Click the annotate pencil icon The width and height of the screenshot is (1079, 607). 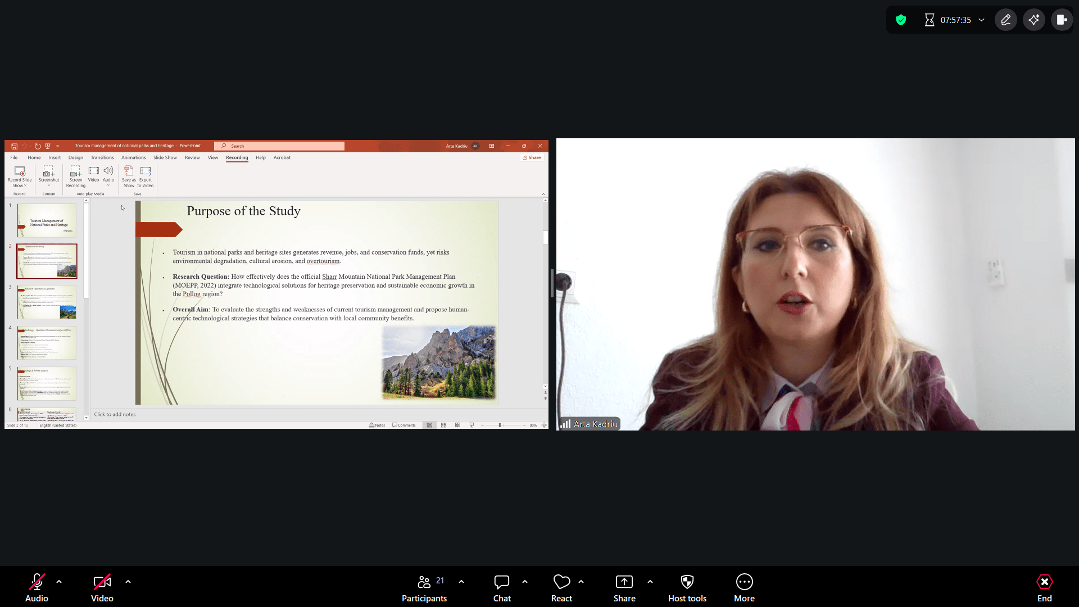pos(1006,20)
